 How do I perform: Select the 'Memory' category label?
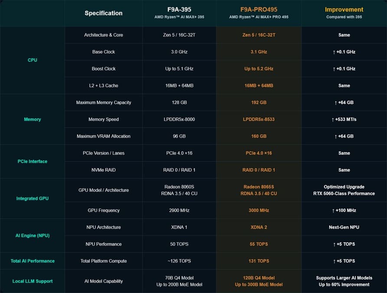pos(33,119)
